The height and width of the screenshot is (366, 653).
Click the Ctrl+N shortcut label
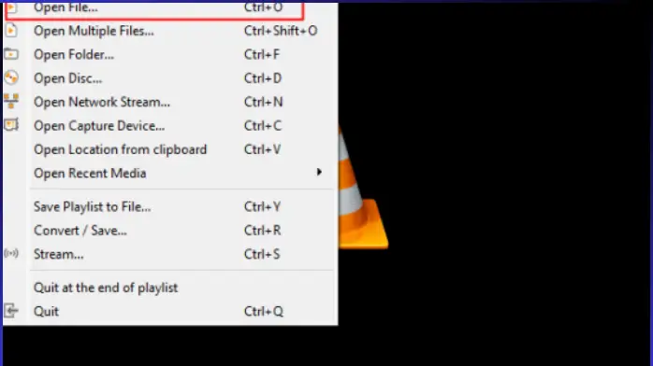(x=264, y=102)
